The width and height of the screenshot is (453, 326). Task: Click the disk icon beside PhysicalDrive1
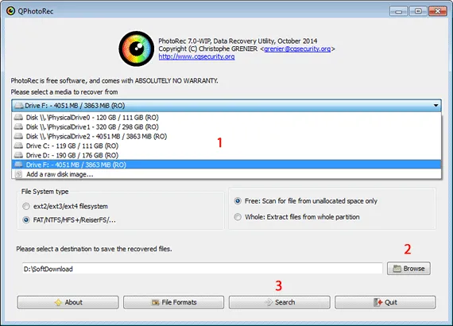pos(18,126)
